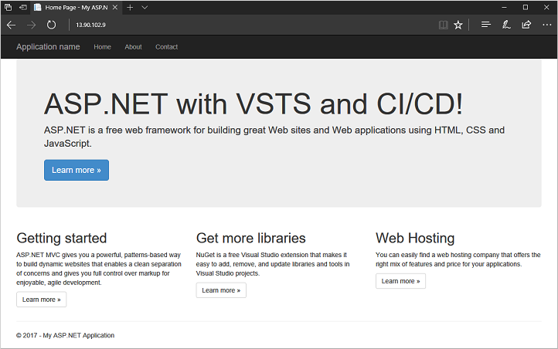Click Learn more under Get more libraries

point(221,290)
